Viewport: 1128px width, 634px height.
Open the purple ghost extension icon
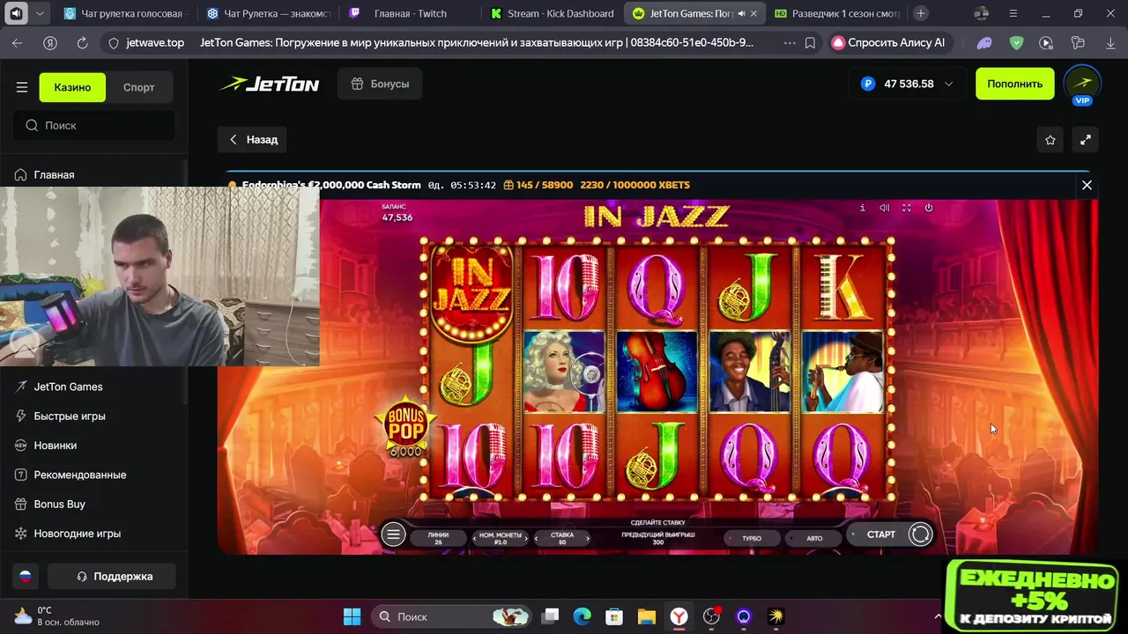[984, 42]
